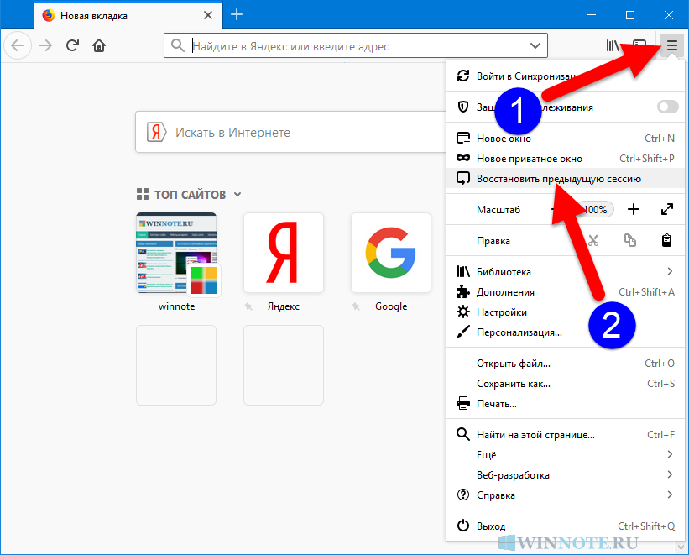689x555 pixels.
Task: Pin the Яндекс tile pin icon
Action: pos(248,306)
